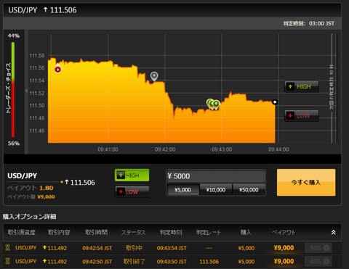Click the up-arrow icon beside 111.506 in the header
The image size is (349, 269).
[x=45, y=9]
